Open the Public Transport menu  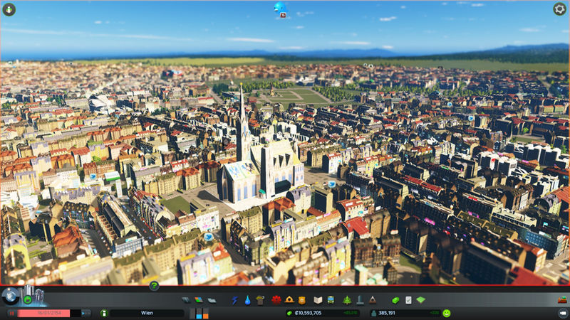pyautogui.click(x=331, y=300)
